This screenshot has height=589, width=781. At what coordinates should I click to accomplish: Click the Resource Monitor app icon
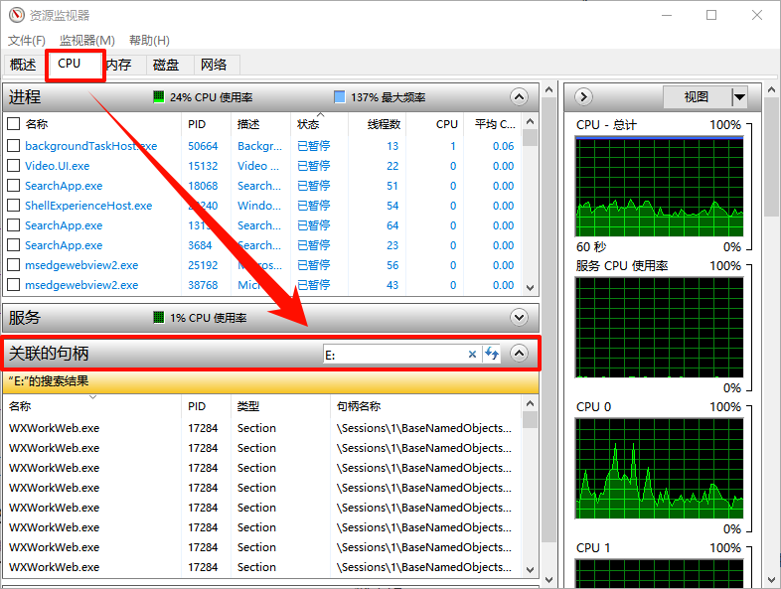[17, 15]
